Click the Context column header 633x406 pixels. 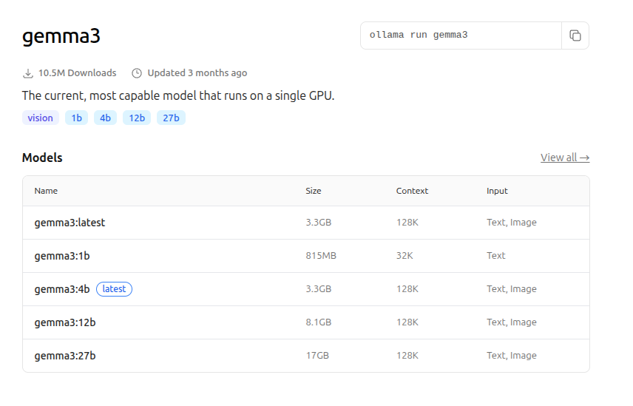[412, 191]
